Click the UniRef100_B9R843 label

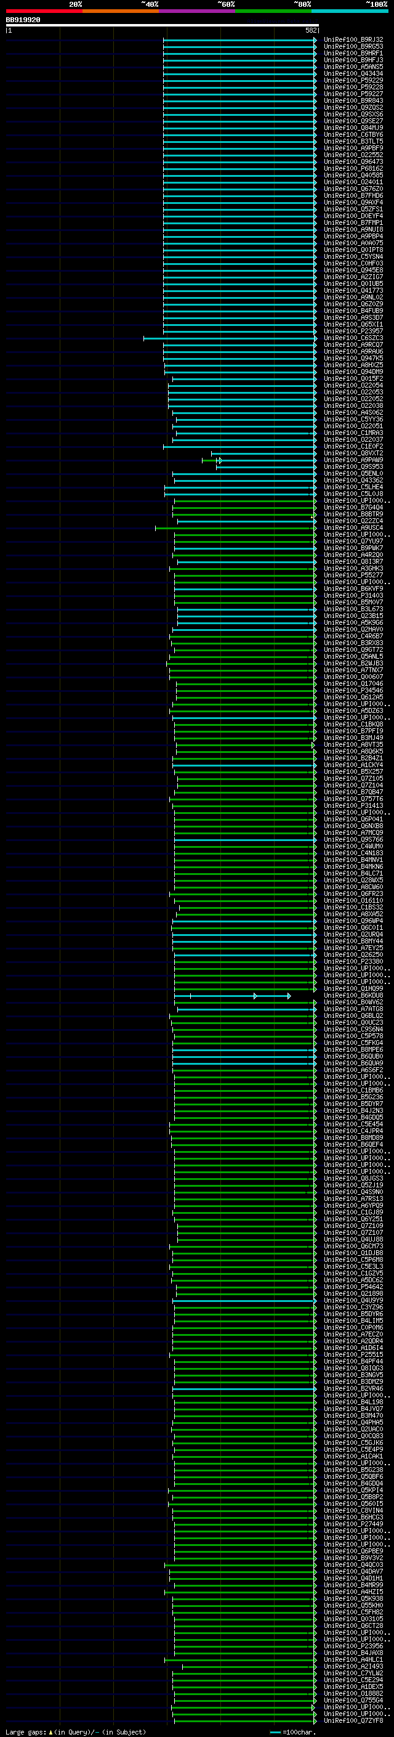(353, 100)
